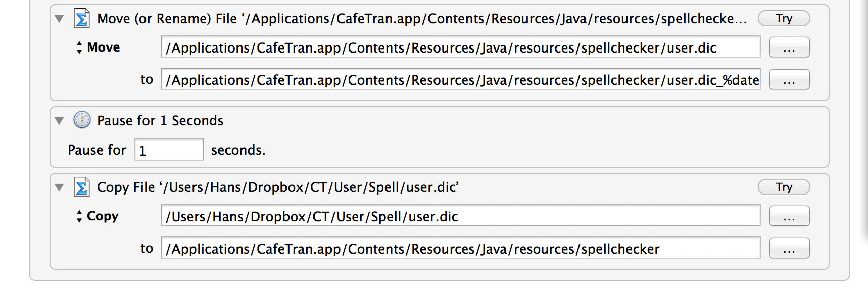Image resolution: width=868 pixels, height=290 pixels.
Task: Browse for the Copy source file
Action: pos(789,216)
